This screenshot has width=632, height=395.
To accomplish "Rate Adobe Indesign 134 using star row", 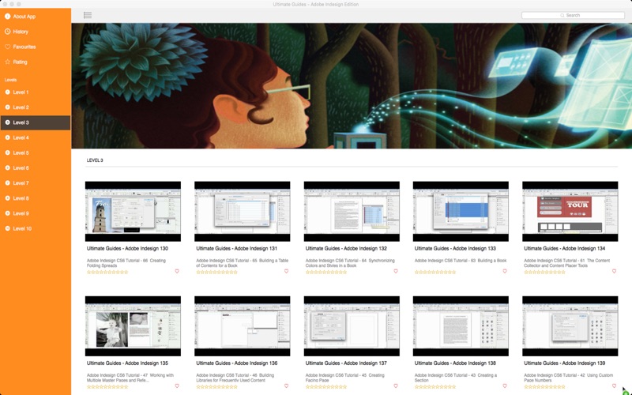I will 544,272.
